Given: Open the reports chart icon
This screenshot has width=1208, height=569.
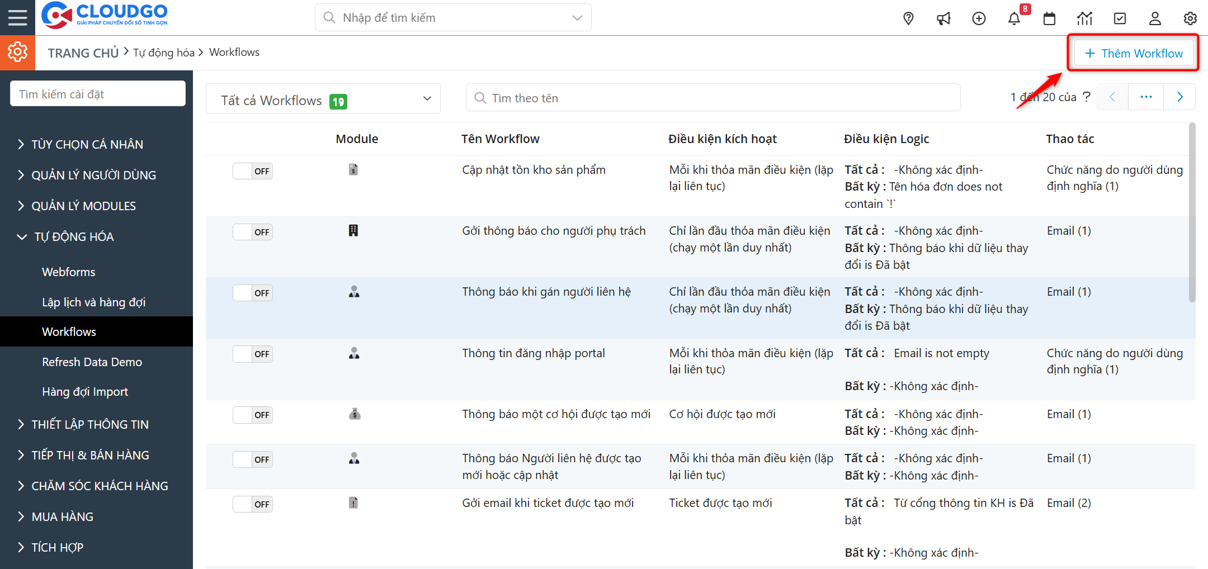Looking at the screenshot, I should tap(1084, 18).
